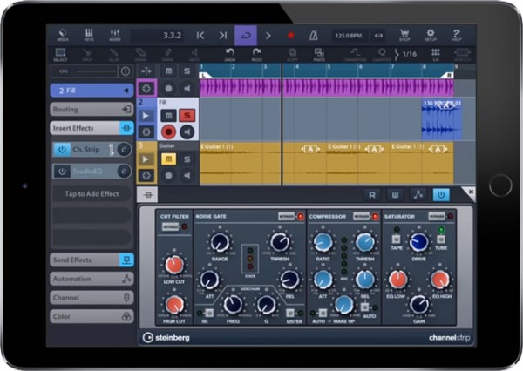Choose the Erase tool
Image resolution: width=523 pixels, height=371 pixels.
click(140, 54)
